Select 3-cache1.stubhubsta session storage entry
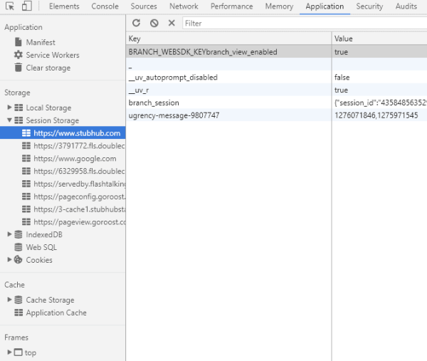 [63, 209]
